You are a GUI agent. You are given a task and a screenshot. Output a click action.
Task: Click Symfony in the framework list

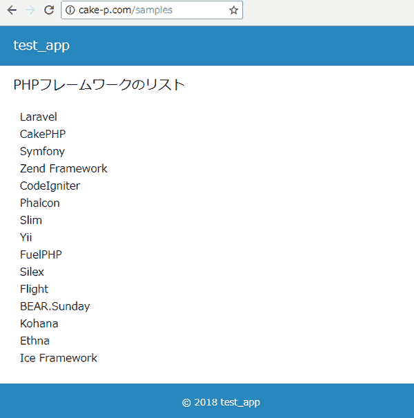[x=42, y=151]
